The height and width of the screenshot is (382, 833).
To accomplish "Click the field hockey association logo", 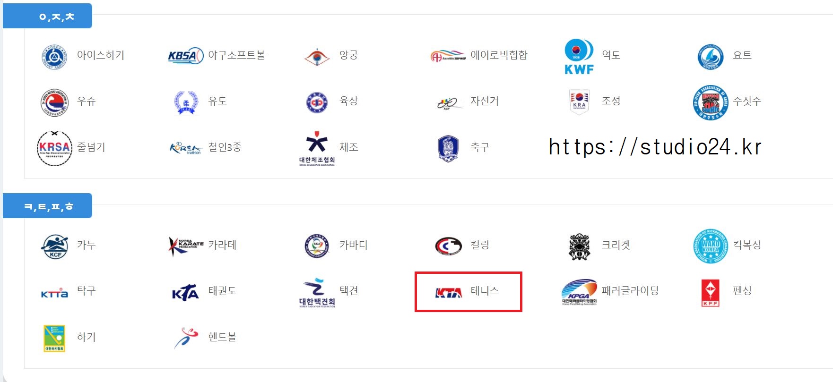I will [54, 338].
